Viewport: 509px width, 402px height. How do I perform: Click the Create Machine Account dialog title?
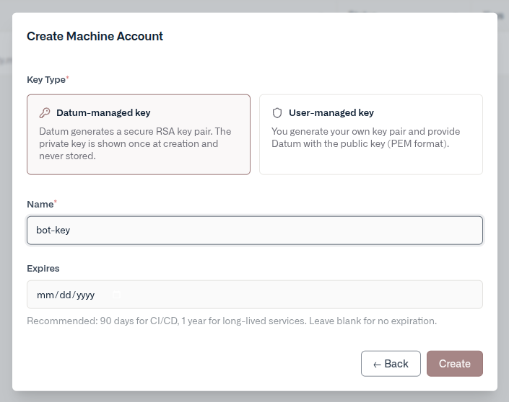(95, 36)
